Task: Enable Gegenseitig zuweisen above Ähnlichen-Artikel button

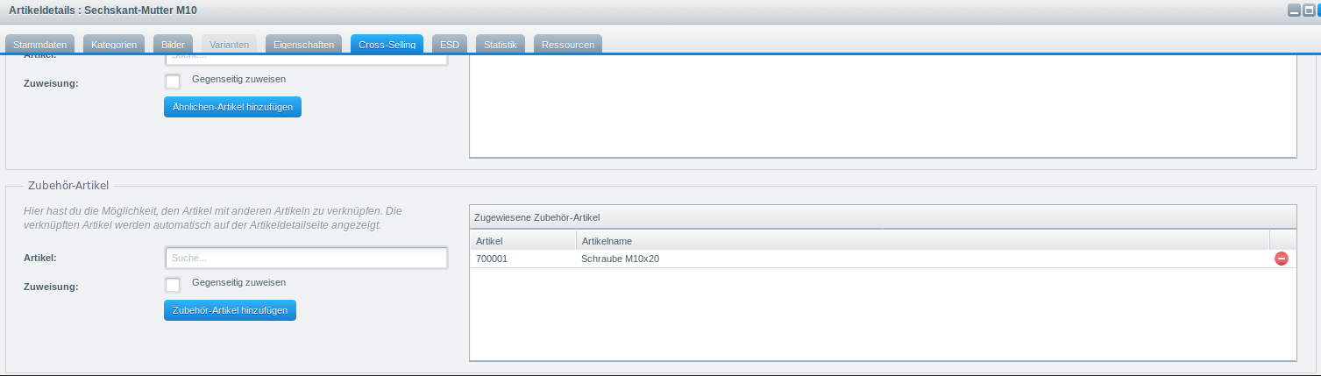Action: (x=173, y=82)
